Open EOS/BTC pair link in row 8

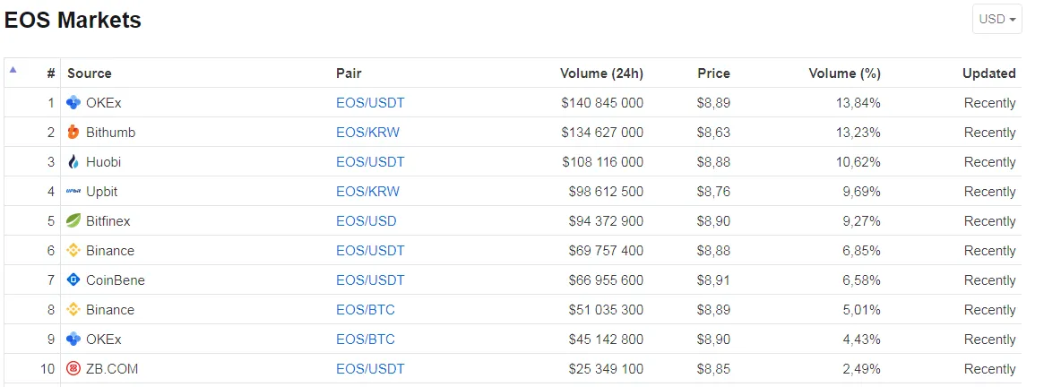[x=366, y=309]
